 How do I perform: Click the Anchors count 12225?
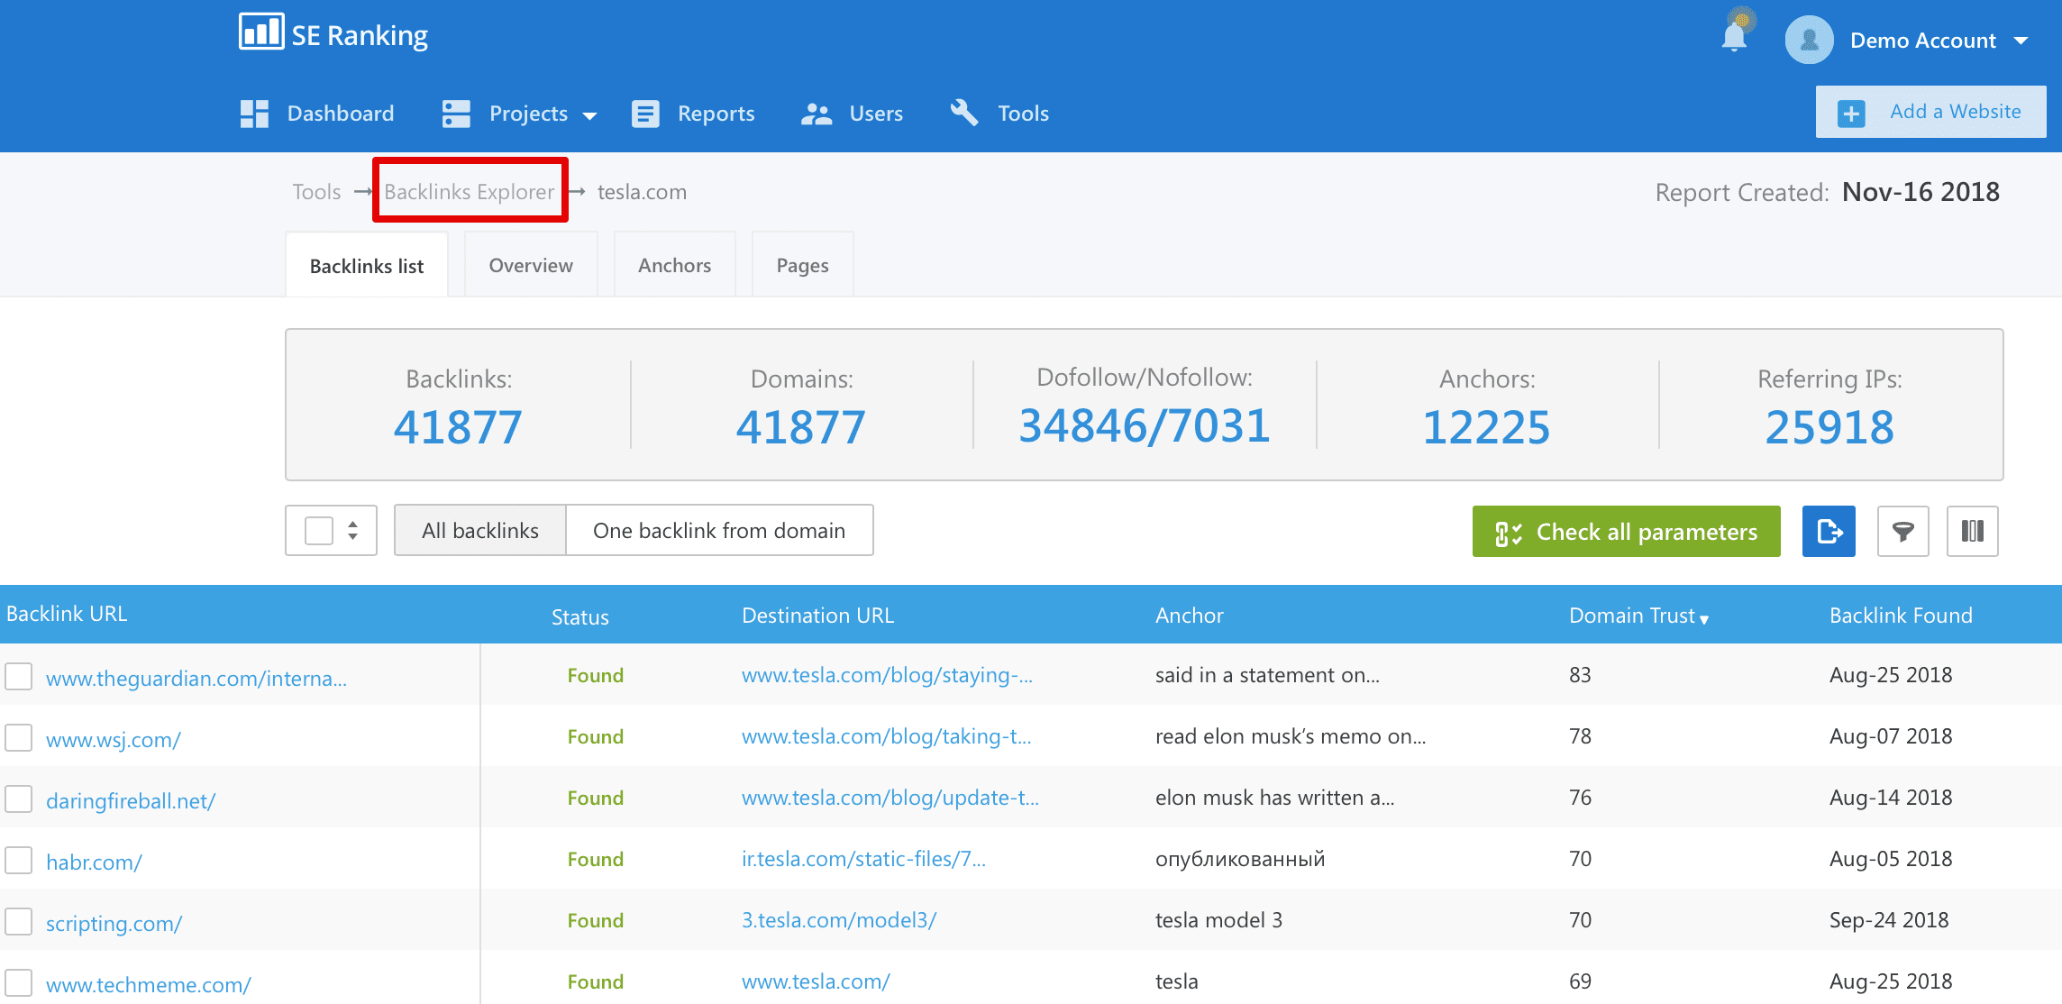(x=1487, y=426)
